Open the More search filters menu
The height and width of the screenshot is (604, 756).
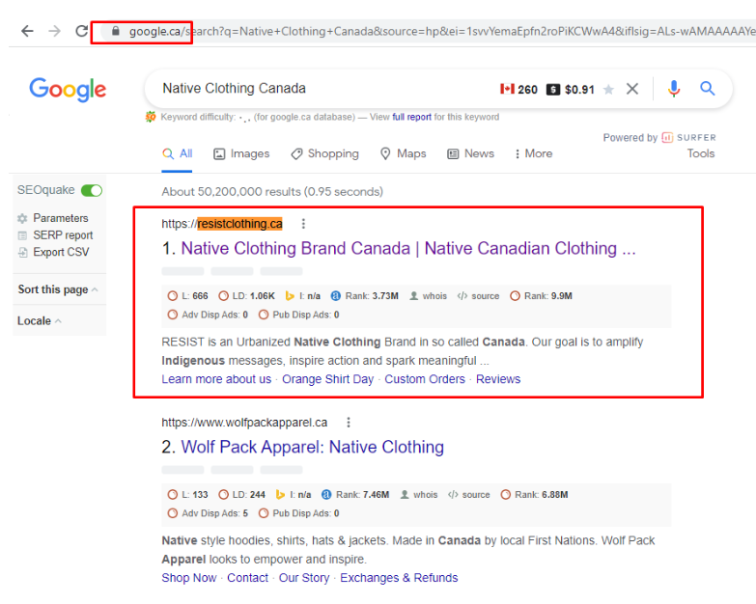[x=533, y=153]
